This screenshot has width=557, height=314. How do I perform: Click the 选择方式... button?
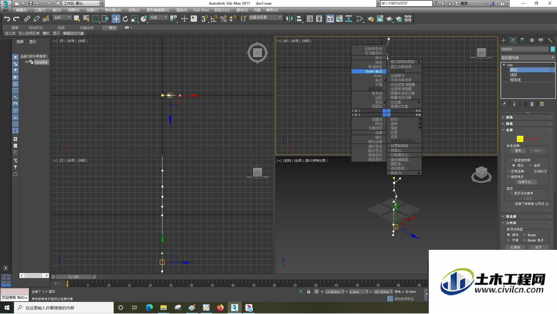(x=526, y=182)
